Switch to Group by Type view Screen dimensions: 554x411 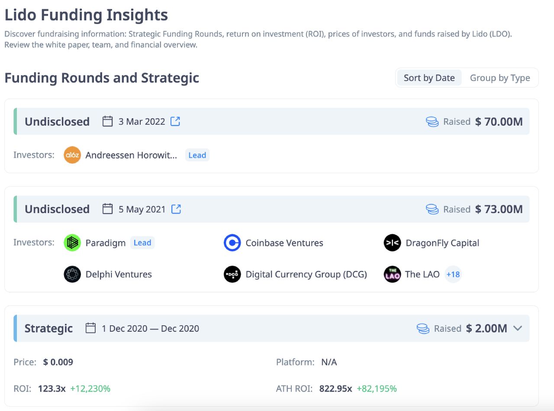pyautogui.click(x=500, y=78)
